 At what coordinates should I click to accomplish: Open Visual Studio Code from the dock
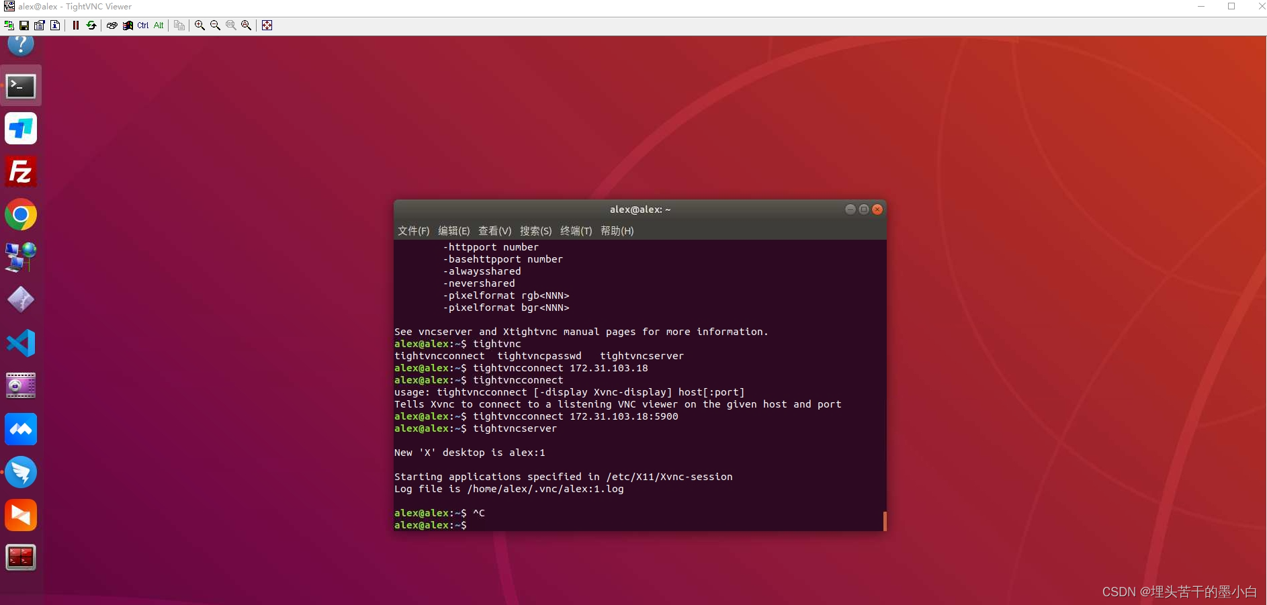click(21, 343)
